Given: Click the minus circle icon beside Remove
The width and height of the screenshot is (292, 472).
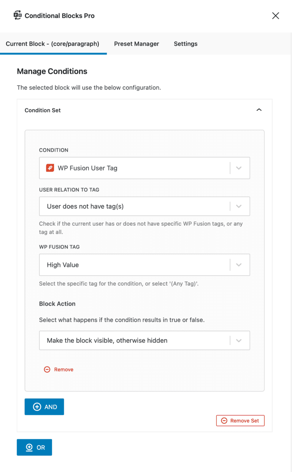Looking at the screenshot, I should coord(47,370).
